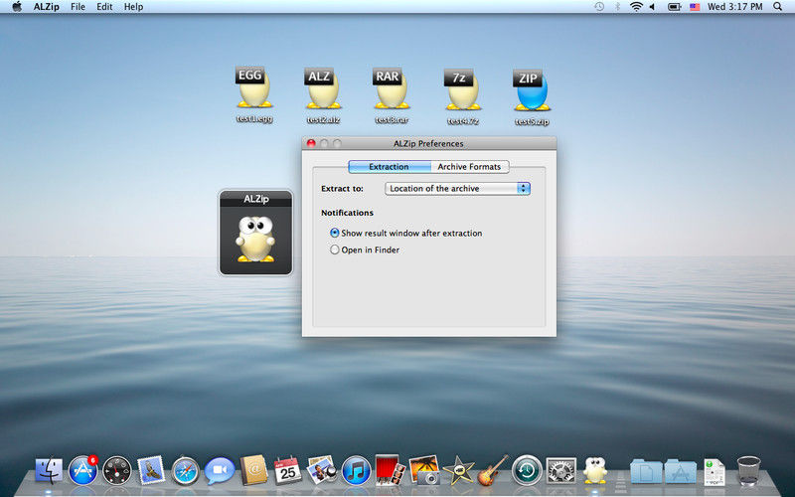Open the document file in Dock

(x=715, y=470)
